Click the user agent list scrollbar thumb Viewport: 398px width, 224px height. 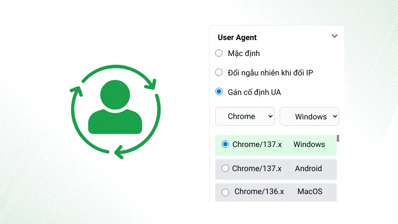click(338, 138)
